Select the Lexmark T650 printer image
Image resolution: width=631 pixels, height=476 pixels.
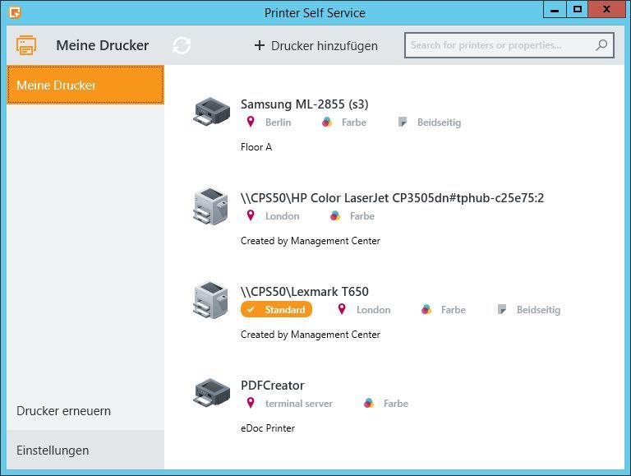tap(210, 300)
